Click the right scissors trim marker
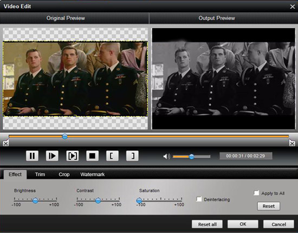 [x=292, y=143]
